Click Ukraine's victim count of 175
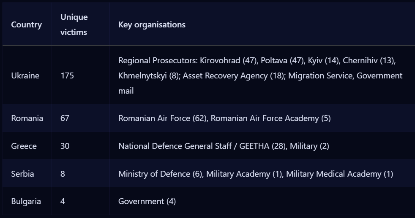The width and height of the screenshot is (415, 218). 67,75
